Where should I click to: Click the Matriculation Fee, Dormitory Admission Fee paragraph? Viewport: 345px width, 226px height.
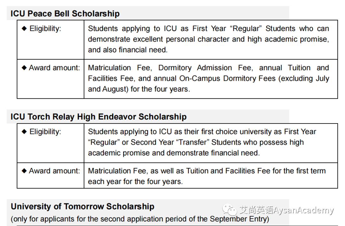click(208, 79)
